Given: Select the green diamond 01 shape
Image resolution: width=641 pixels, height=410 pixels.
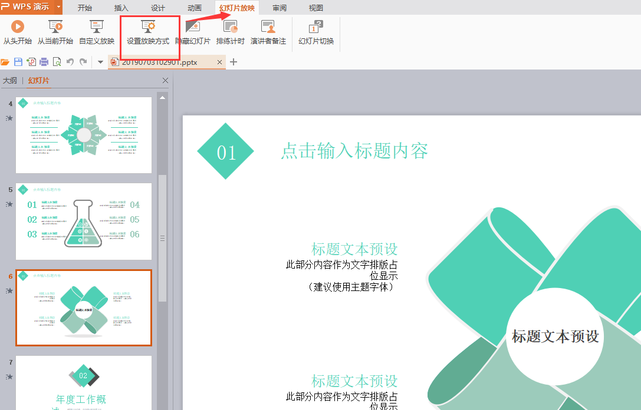Looking at the screenshot, I should tap(226, 151).
